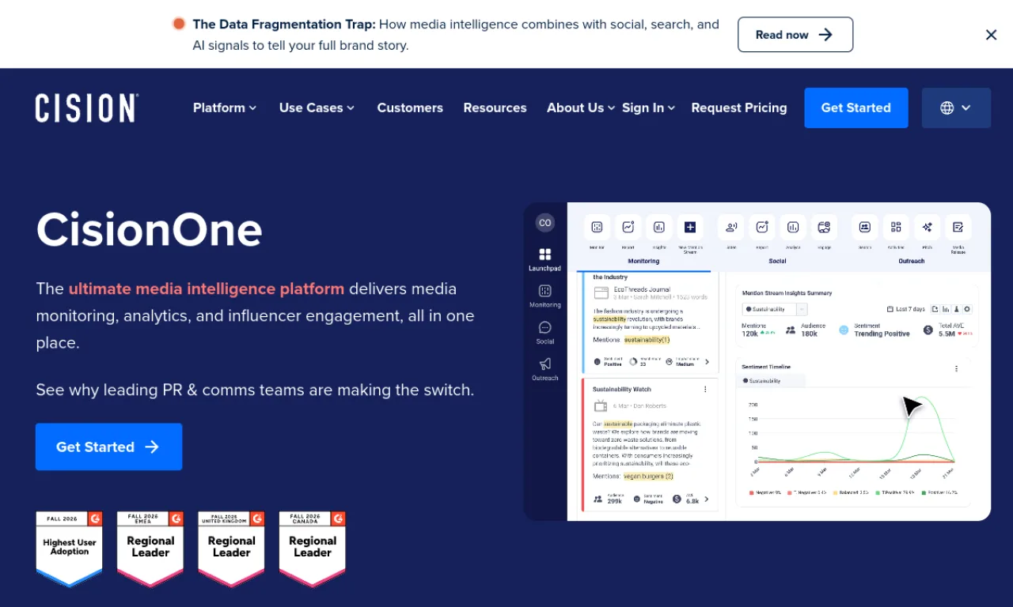Image resolution: width=1013 pixels, height=607 pixels.
Task: Click the Canada Regional Leader badge
Action: pos(313,549)
